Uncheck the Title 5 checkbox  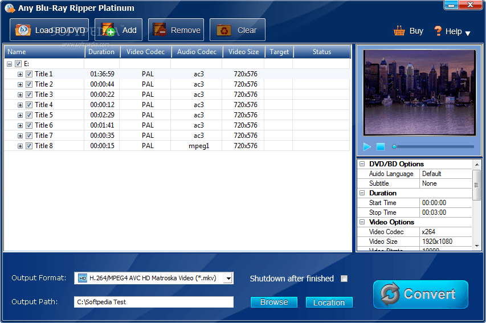[x=29, y=115]
